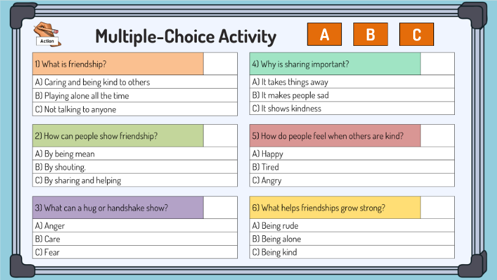This screenshot has width=497, height=280.
Task: Click the blank answer box for question 1
Action: click(220, 64)
